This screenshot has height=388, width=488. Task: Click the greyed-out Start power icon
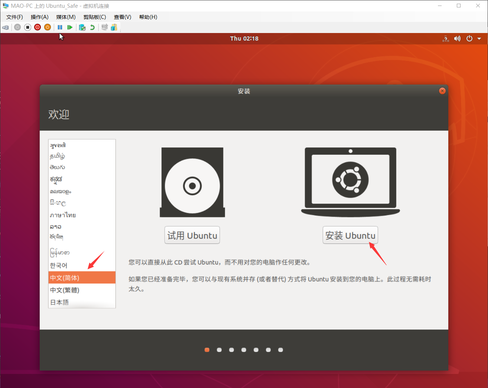17,27
